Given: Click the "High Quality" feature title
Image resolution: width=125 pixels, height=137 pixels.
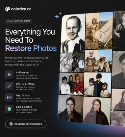Looking at the screenshot, I should pos(23,96).
